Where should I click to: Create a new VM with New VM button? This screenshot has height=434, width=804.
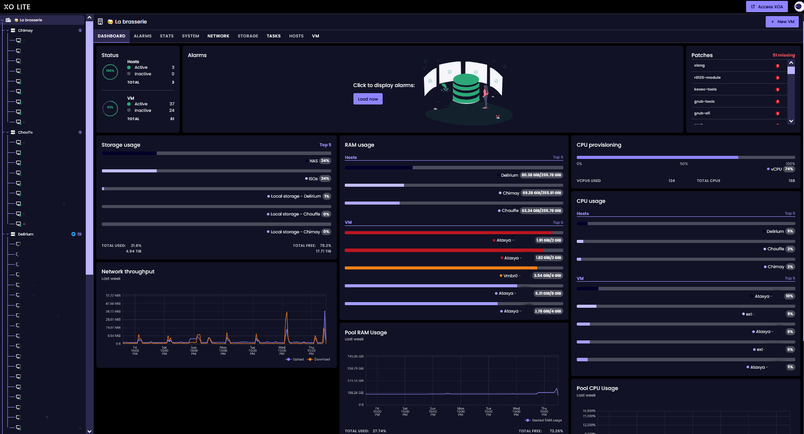pyautogui.click(x=782, y=22)
